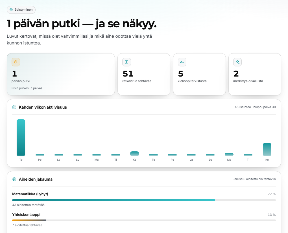
Task: Click the tallest bar in the activity chart
Action: tap(21, 137)
